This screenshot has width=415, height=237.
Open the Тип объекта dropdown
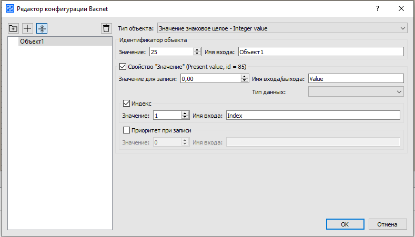coord(282,28)
